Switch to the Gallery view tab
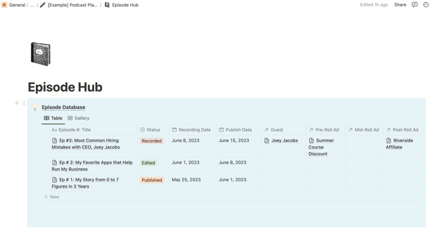The height and width of the screenshot is (240, 429). coord(79,118)
